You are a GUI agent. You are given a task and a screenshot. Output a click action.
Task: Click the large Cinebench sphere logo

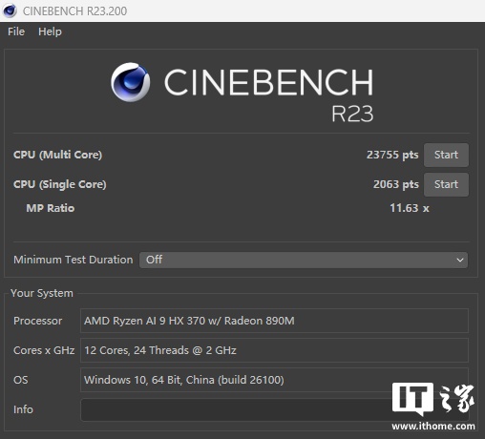[x=131, y=82]
